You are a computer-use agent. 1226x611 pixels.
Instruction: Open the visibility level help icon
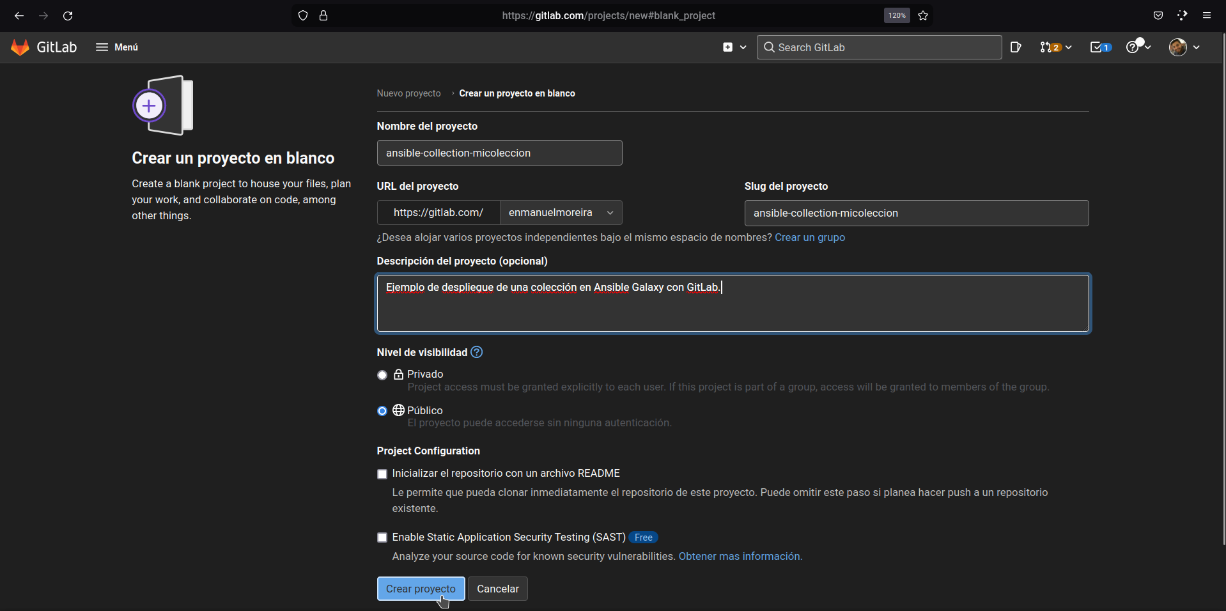[x=476, y=352]
